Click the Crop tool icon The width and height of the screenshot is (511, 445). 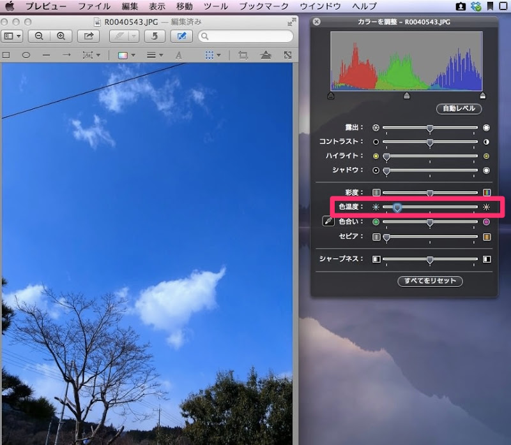click(243, 55)
